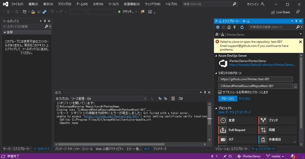Open the master branch dropdown in status bar
Screen dimensions: 305x159
click(x=283, y=156)
